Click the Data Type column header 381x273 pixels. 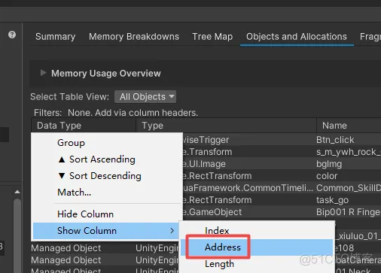pos(84,126)
